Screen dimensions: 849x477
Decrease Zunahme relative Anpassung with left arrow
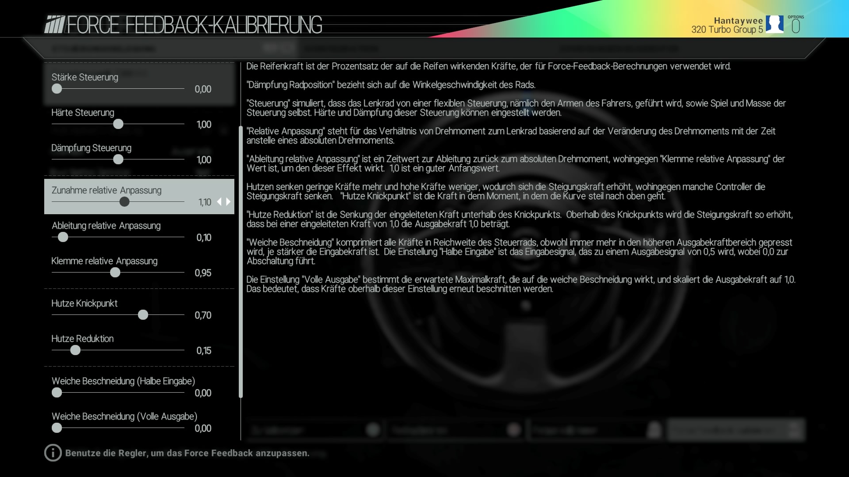point(219,202)
